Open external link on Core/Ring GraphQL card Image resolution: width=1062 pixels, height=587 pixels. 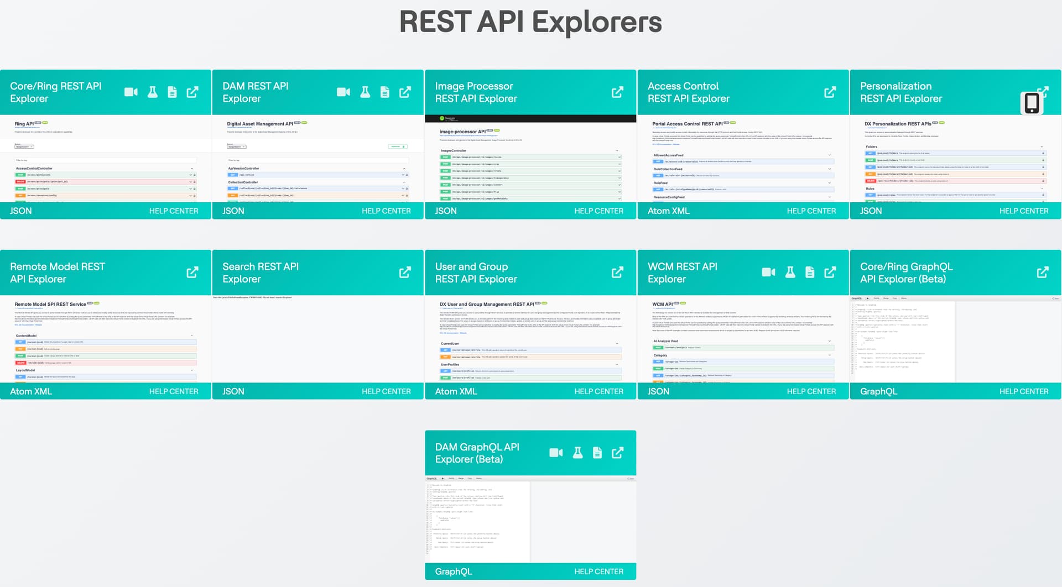pos(1042,272)
